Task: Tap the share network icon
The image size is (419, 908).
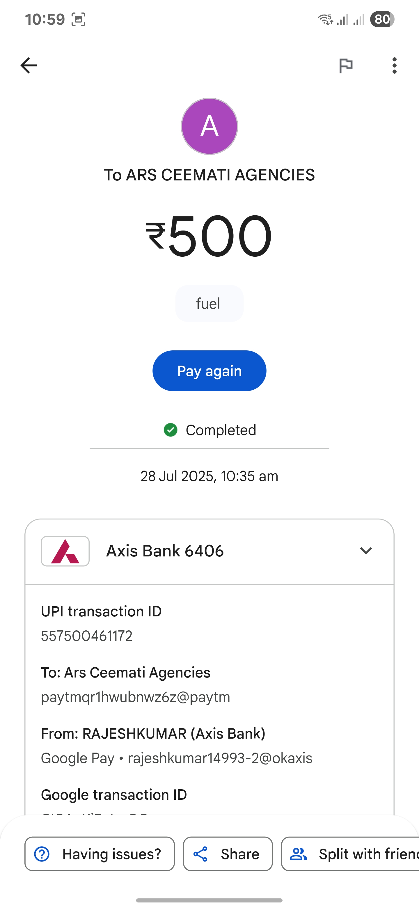Action: [x=200, y=854]
